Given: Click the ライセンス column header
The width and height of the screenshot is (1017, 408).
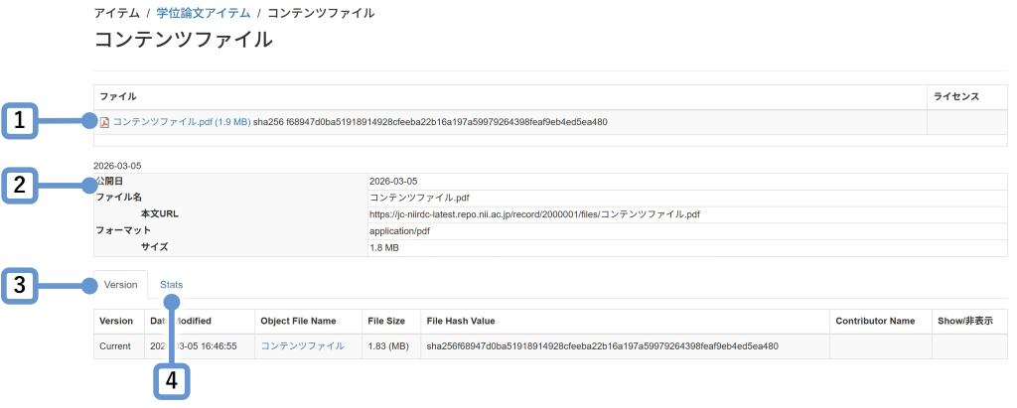Looking at the screenshot, I should click(x=955, y=96).
